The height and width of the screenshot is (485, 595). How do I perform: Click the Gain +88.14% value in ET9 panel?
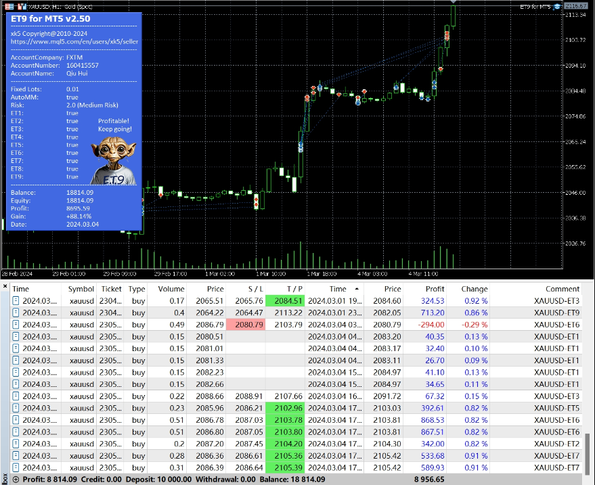(x=79, y=216)
